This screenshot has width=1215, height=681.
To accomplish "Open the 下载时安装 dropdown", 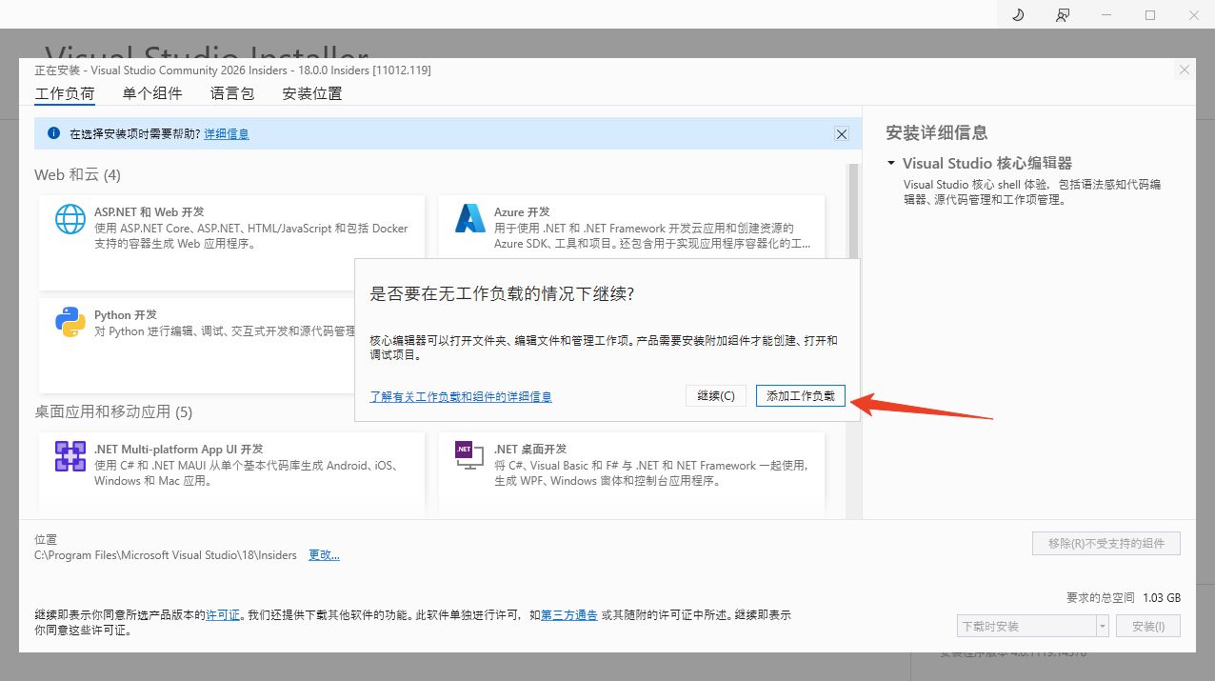I will point(1033,626).
